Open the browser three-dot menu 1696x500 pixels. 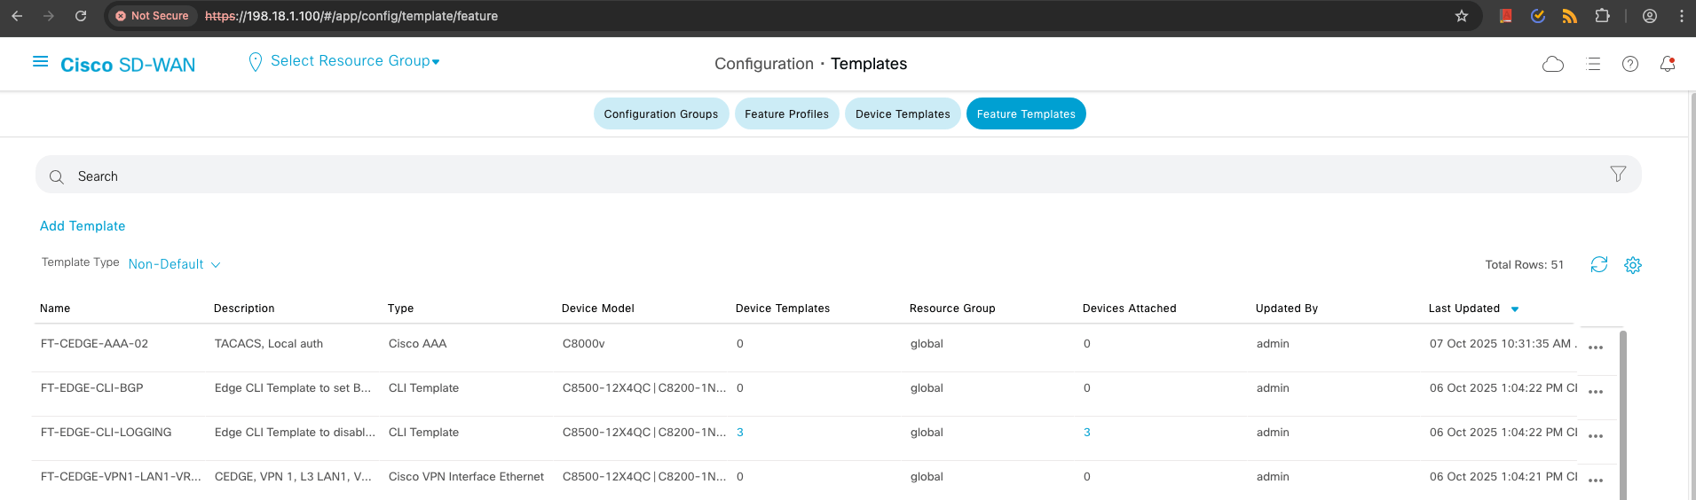click(x=1681, y=16)
